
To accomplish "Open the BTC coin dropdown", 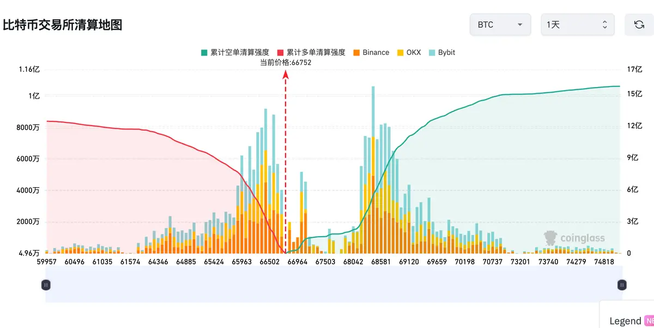I will pos(500,24).
